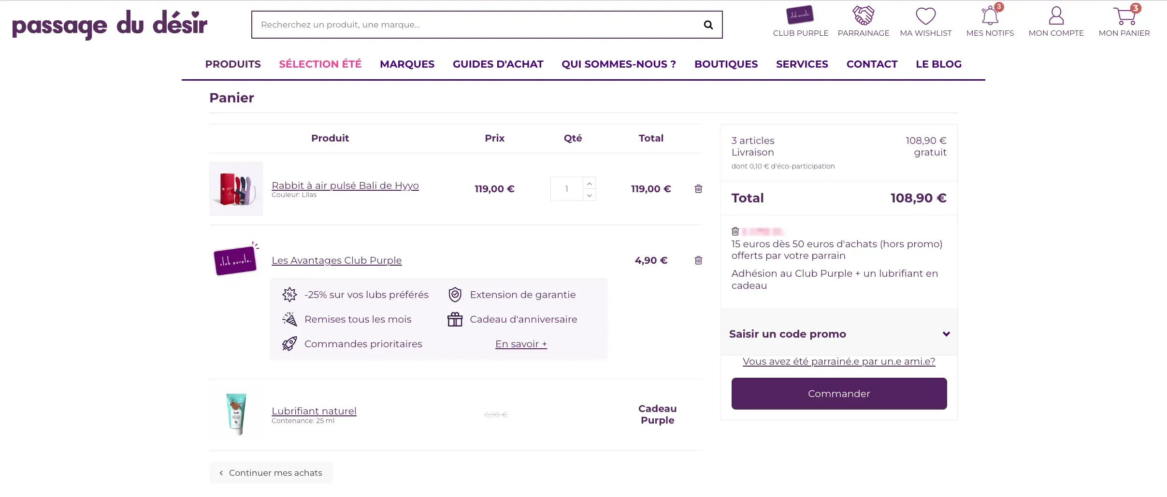Click the Commander button
Viewport: 1167px width, 497px height.
839,394
